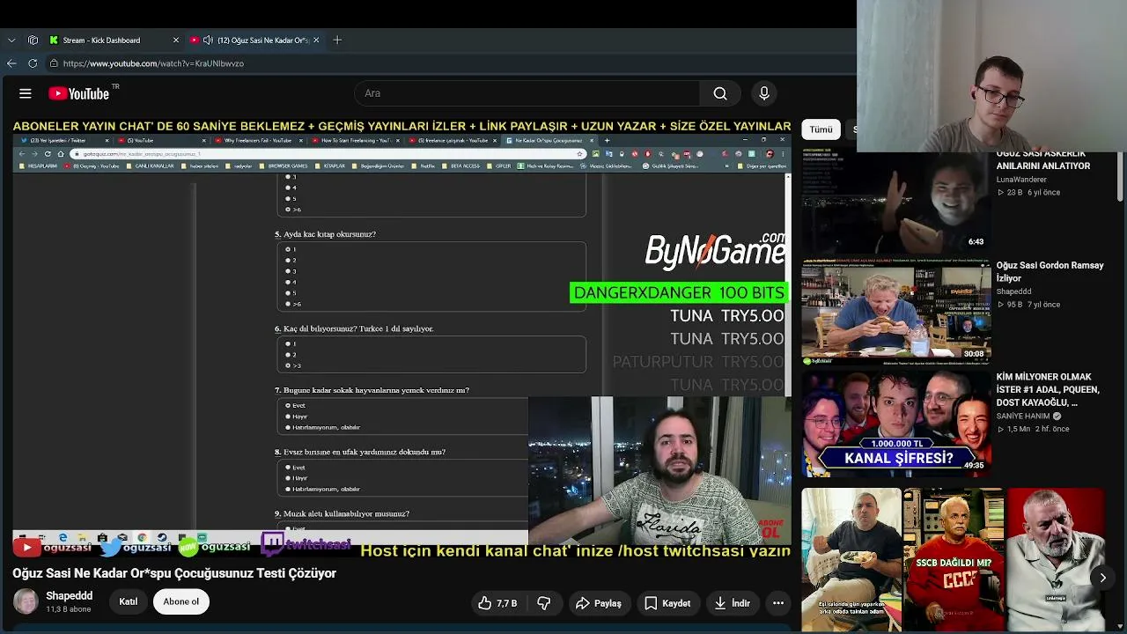The height and width of the screenshot is (634, 1127).
Task: Open more actions three-dot menu
Action: tap(778, 603)
